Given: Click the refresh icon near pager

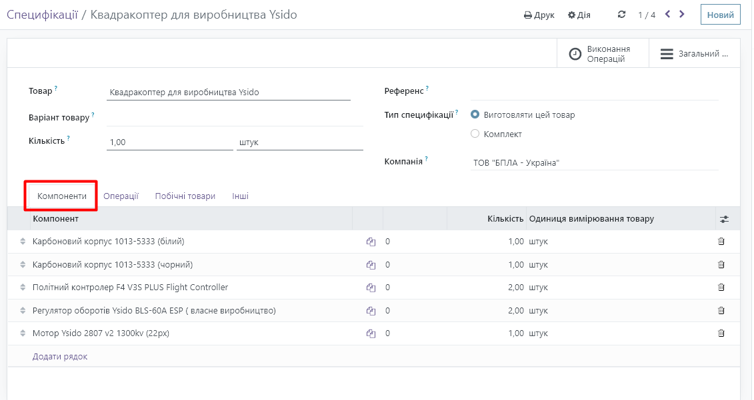Looking at the screenshot, I should click(x=622, y=15).
